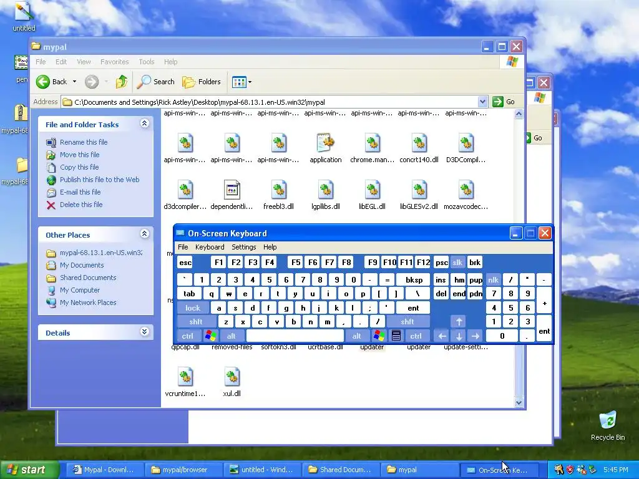This screenshot has height=479, width=639.
Task: Open Search in the Explorer toolbar
Action: click(x=155, y=82)
